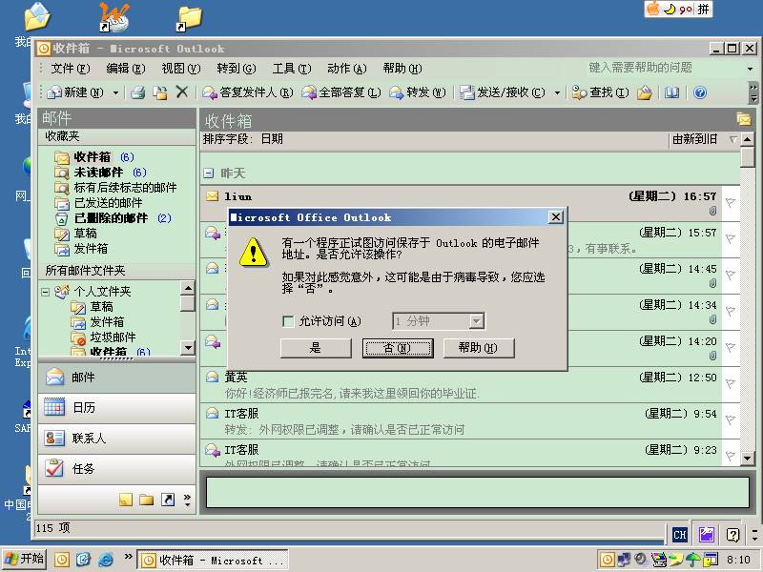Viewport: 763px width, 572px height.
Task: Click Outlook taskbar window button
Action: (212, 561)
